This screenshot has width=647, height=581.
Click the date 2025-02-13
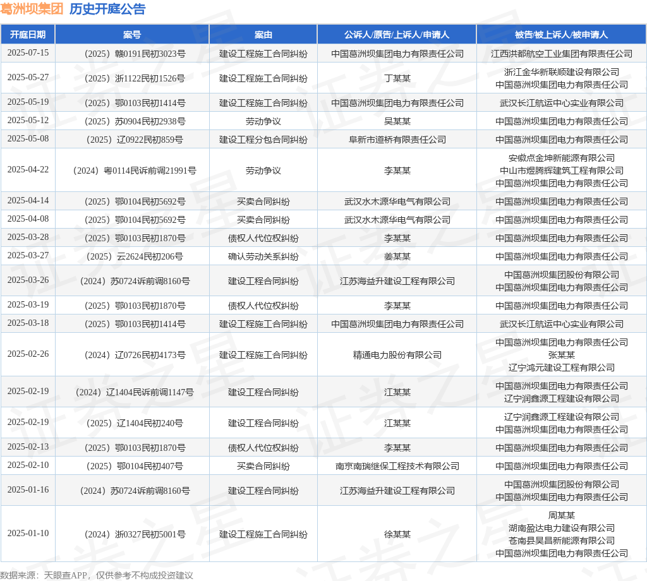pos(28,447)
